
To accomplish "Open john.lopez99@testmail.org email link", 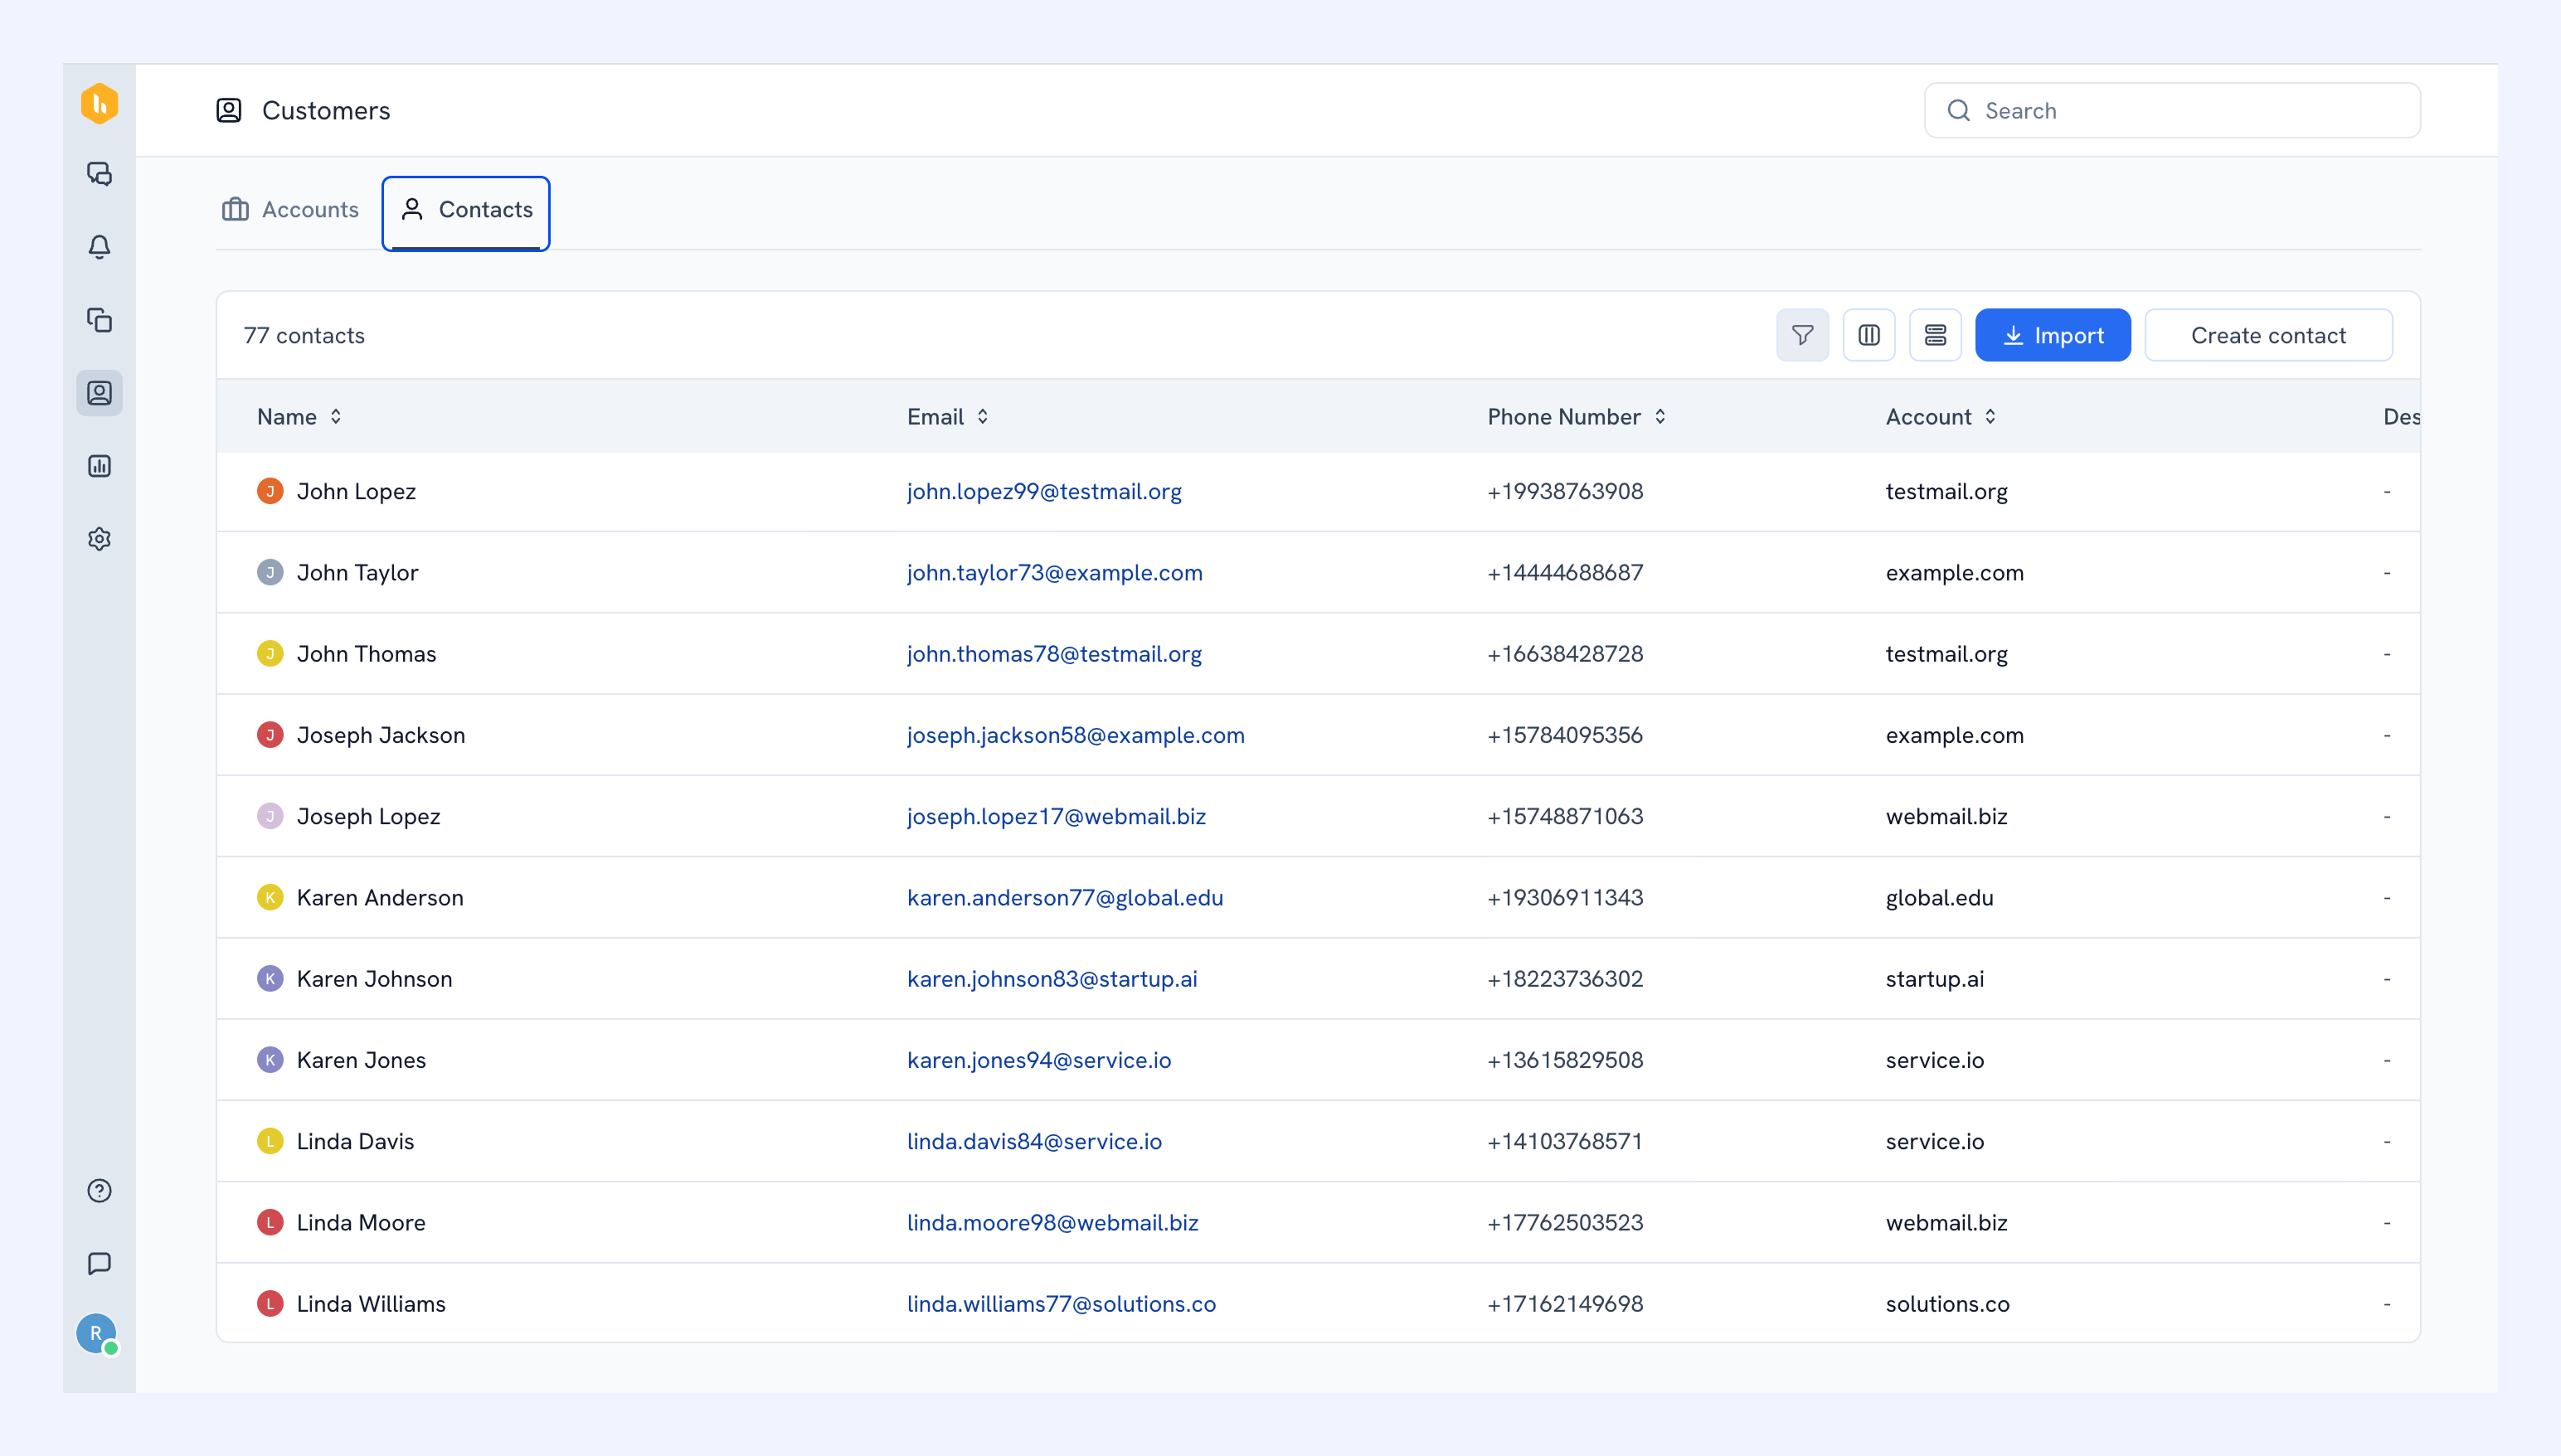I will point(1044,491).
